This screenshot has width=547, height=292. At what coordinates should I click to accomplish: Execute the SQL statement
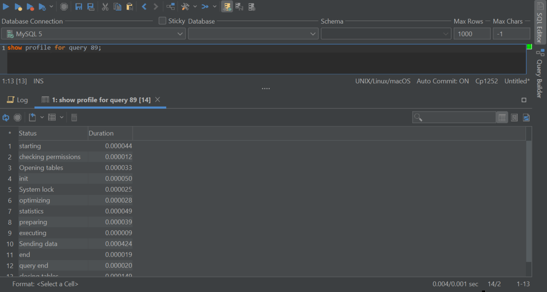point(6,6)
